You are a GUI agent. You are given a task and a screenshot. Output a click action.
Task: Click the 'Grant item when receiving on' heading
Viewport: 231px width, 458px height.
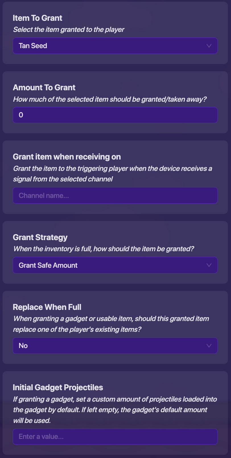[67, 157]
